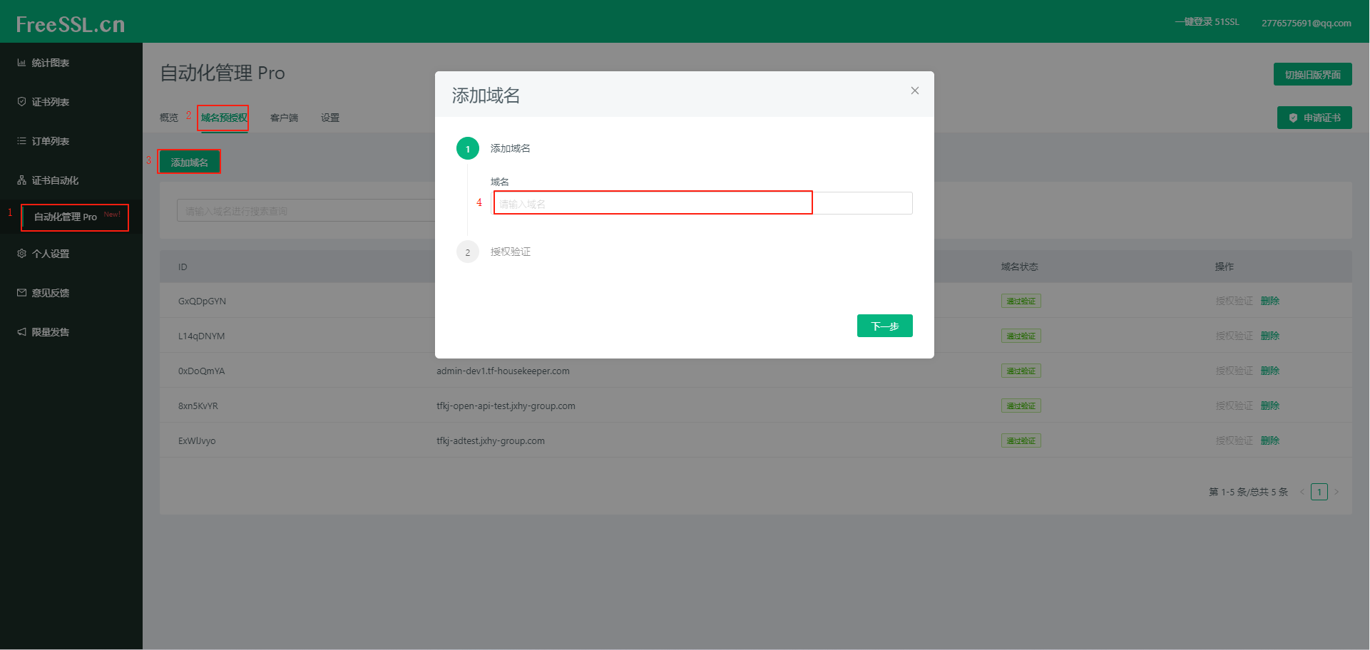The height and width of the screenshot is (650, 1370).
Task: Open the 意见反馈 feedback section
Action: (50, 292)
